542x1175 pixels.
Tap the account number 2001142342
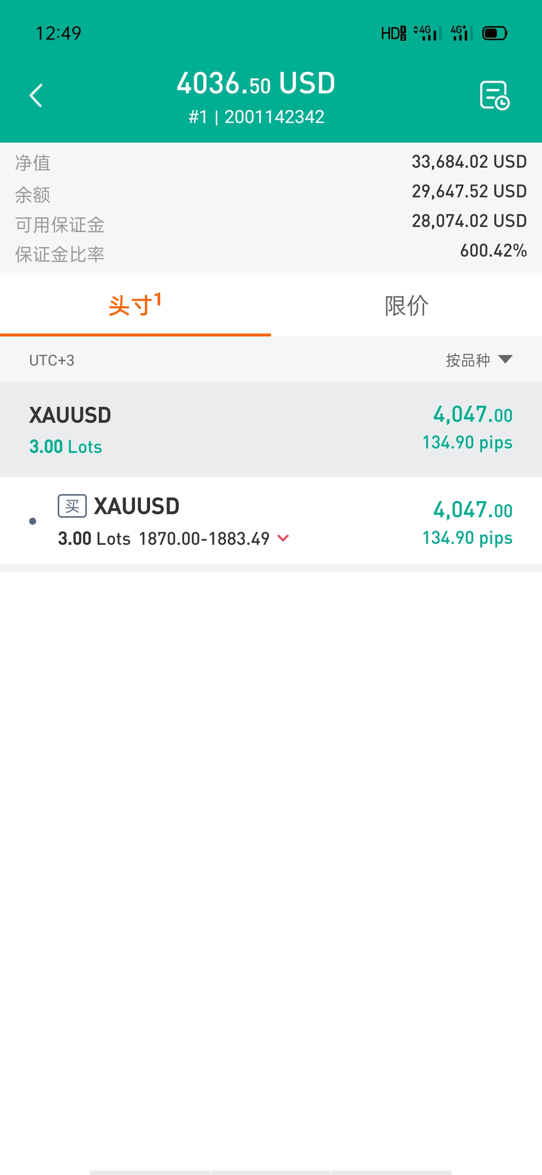(x=274, y=117)
